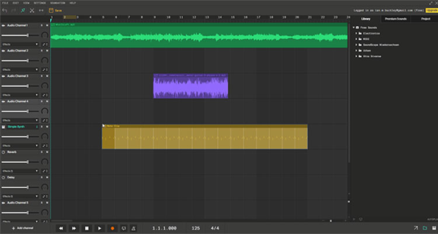
Task: Toggle the green snap tool icon
Action: pyautogui.click(x=23, y=11)
